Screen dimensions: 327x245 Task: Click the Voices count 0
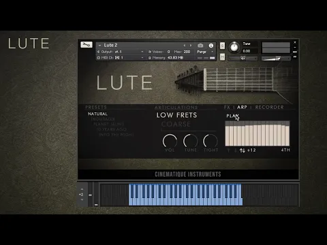pos(168,52)
